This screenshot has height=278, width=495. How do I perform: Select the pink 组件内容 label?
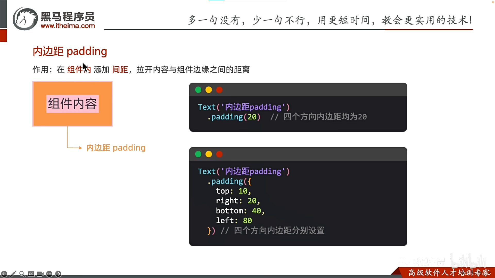pyautogui.click(x=72, y=104)
